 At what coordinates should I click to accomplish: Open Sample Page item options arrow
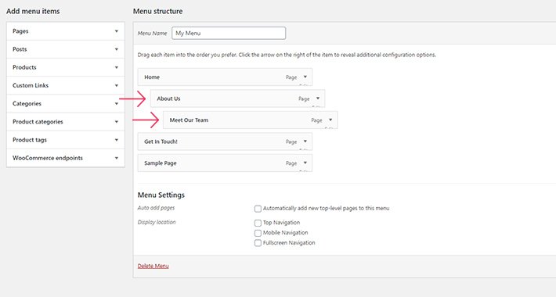pyautogui.click(x=305, y=163)
